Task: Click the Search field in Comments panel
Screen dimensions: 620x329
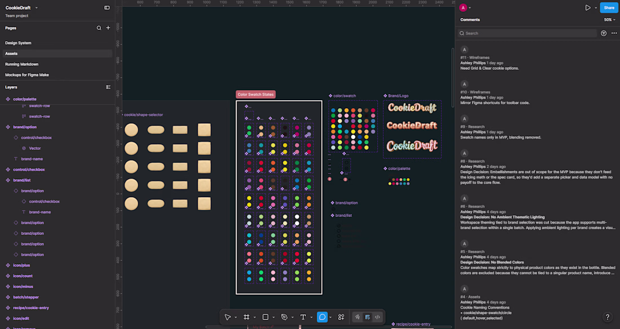Action: pos(528,33)
